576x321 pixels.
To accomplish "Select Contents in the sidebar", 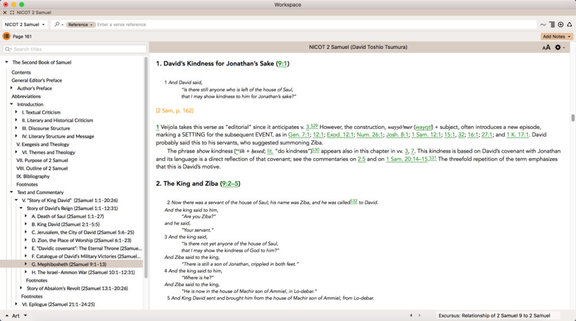I will (21, 73).
